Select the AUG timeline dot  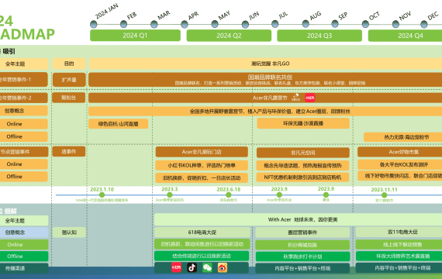pos(306,24)
